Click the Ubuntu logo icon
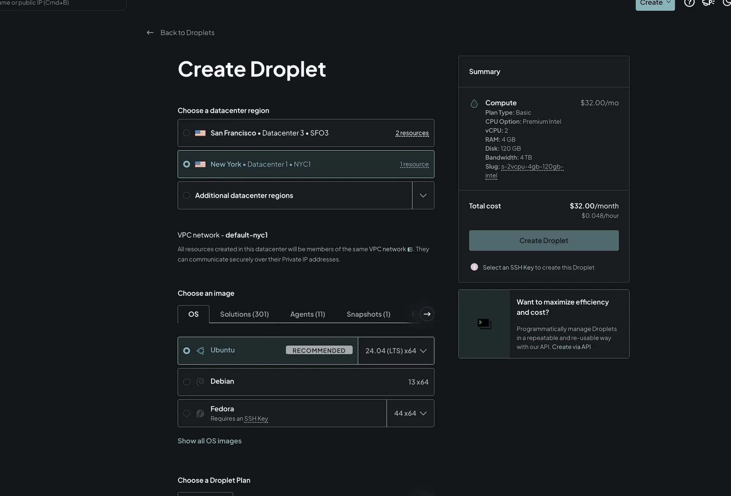731x496 pixels. pos(200,351)
